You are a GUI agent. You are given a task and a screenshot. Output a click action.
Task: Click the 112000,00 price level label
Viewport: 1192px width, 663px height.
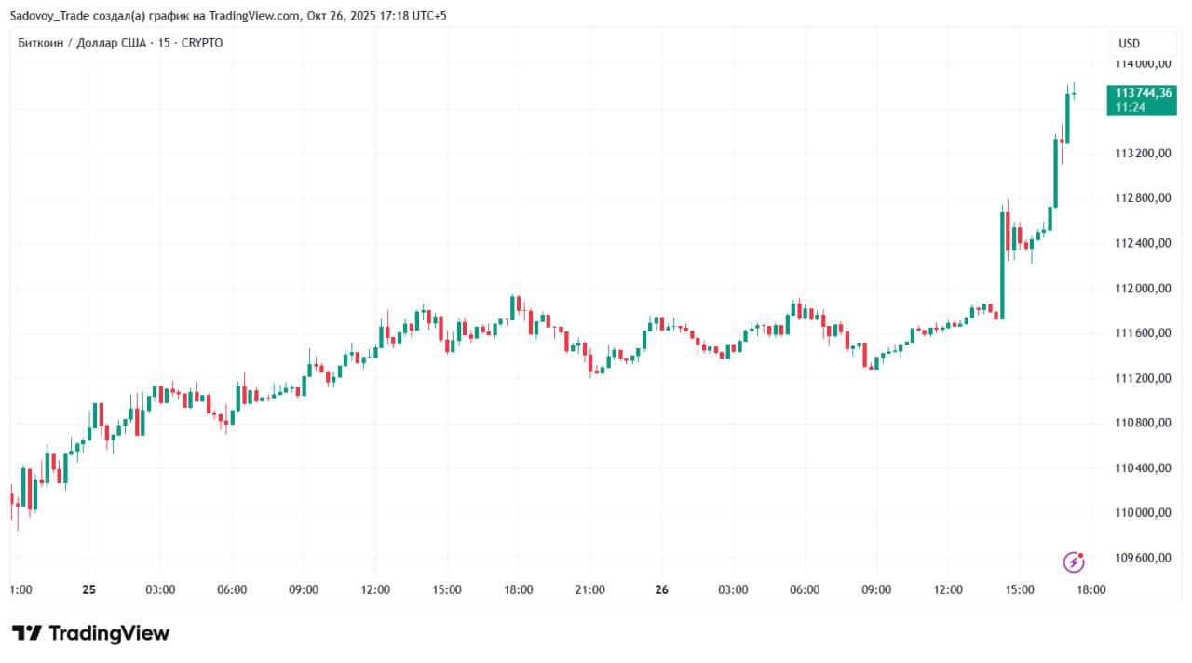(x=1142, y=289)
